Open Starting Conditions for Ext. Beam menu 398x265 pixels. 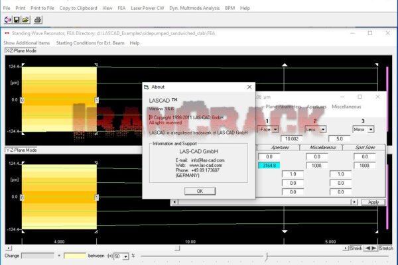tap(90, 43)
